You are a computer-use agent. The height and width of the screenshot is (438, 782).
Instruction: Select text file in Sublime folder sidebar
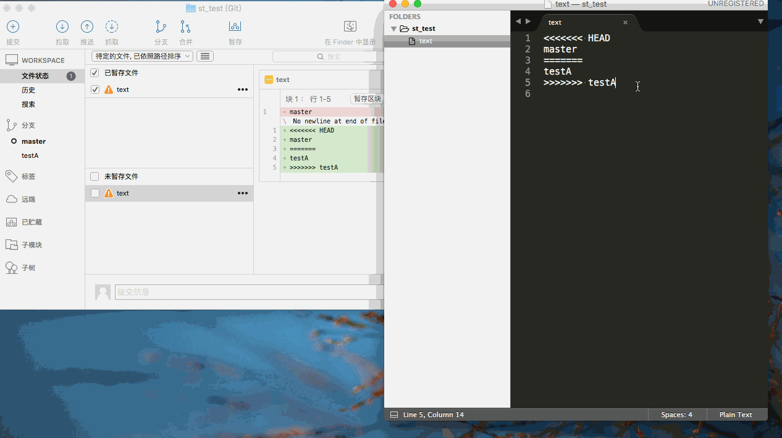click(x=425, y=41)
